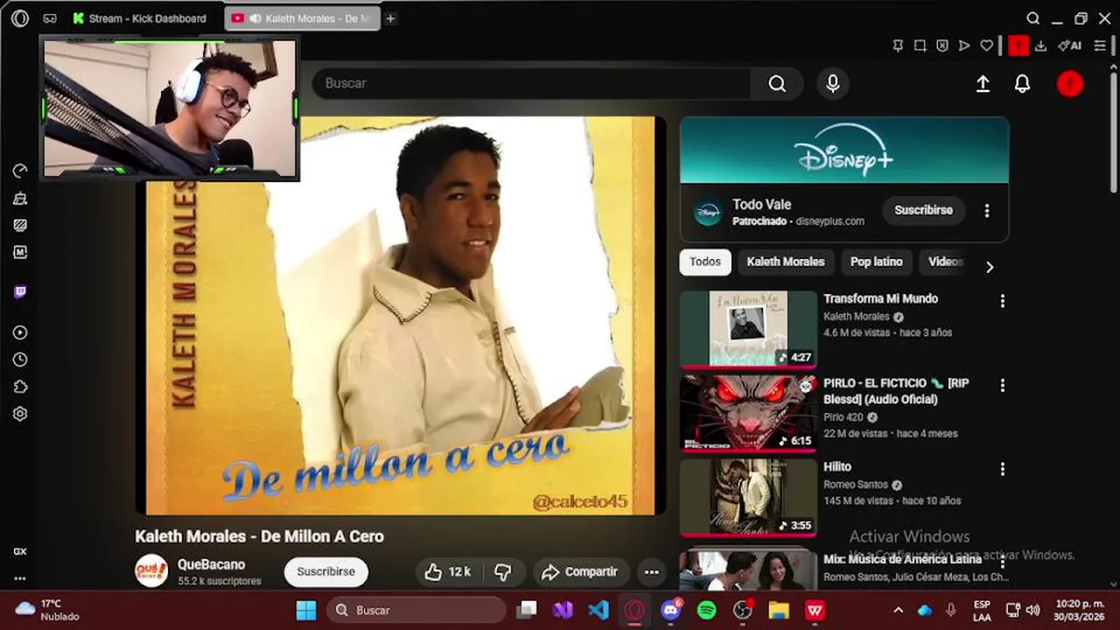The width and height of the screenshot is (1120, 630).
Task: Open the red YouTube account avatar
Action: click(1070, 83)
